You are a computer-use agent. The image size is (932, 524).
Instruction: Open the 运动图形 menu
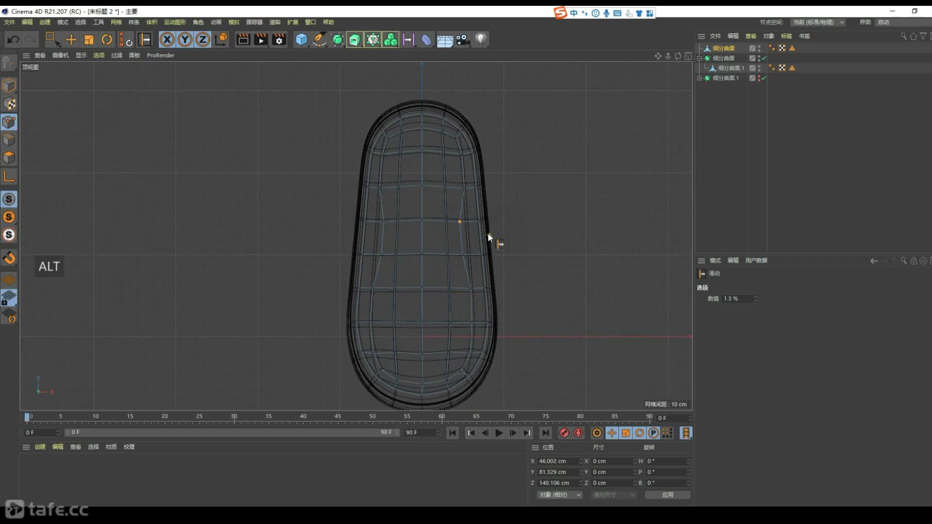[x=175, y=22]
